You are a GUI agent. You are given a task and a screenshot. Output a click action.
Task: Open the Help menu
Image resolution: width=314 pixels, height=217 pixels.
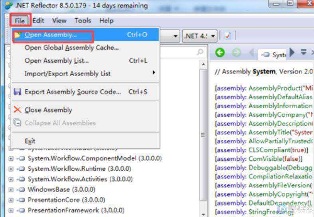[x=106, y=20]
